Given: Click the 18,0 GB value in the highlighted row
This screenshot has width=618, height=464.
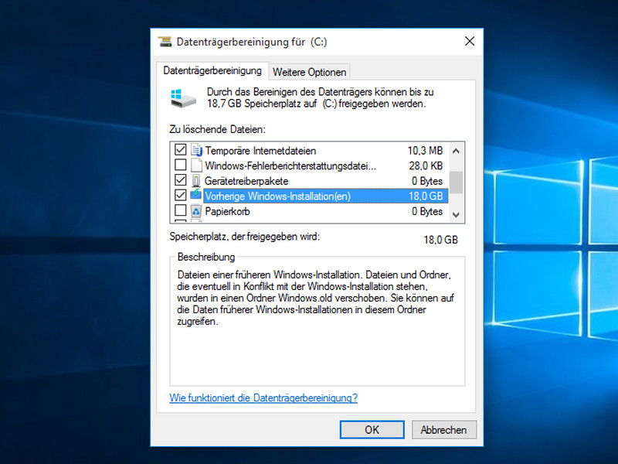Looking at the screenshot, I should pyautogui.click(x=426, y=196).
